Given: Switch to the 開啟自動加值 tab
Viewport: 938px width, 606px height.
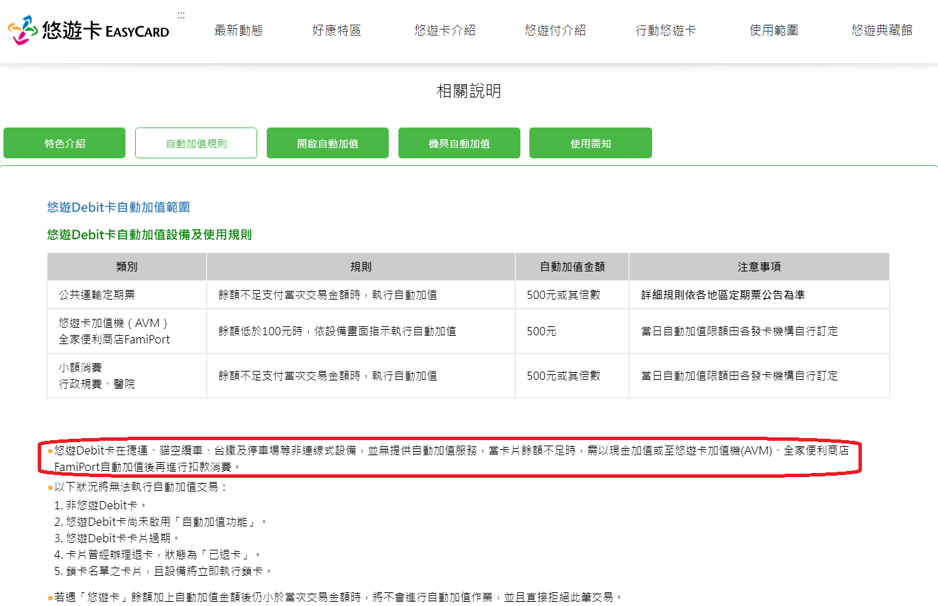Looking at the screenshot, I should (328, 143).
